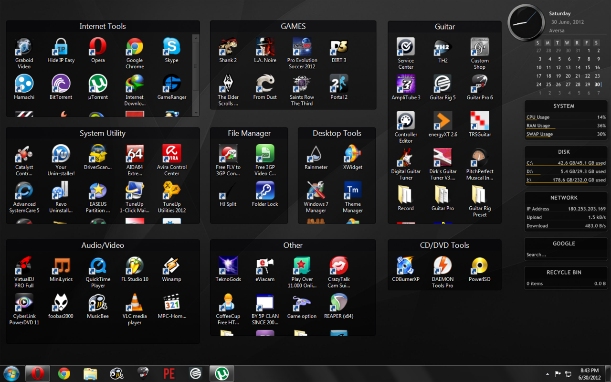Launch Hamachi
The image size is (611, 382).
24,87
